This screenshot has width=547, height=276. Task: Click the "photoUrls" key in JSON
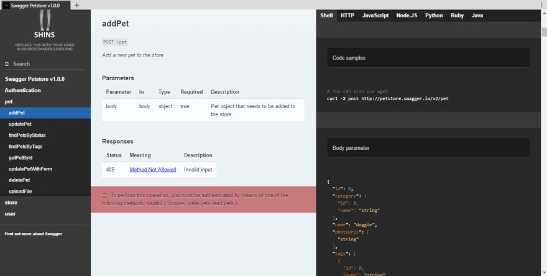(x=348, y=232)
